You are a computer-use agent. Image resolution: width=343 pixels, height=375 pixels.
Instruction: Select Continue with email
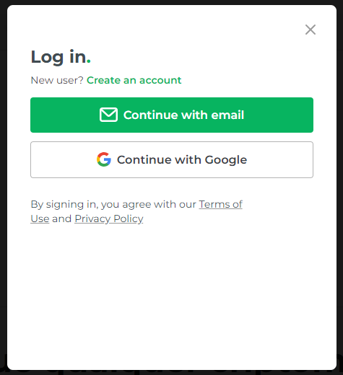[172, 115]
